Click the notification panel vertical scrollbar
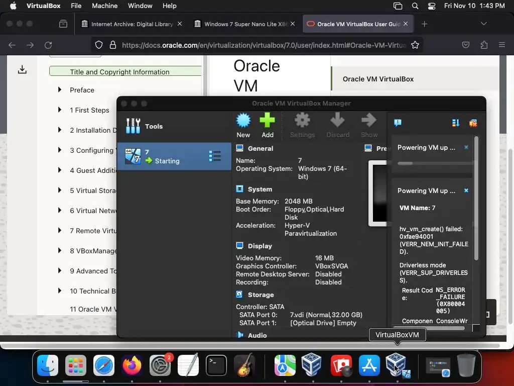514x386 pixels. pyautogui.click(x=476, y=199)
